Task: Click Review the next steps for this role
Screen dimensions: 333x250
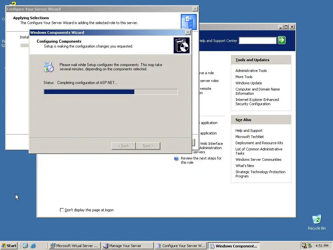Action: tap(201, 160)
